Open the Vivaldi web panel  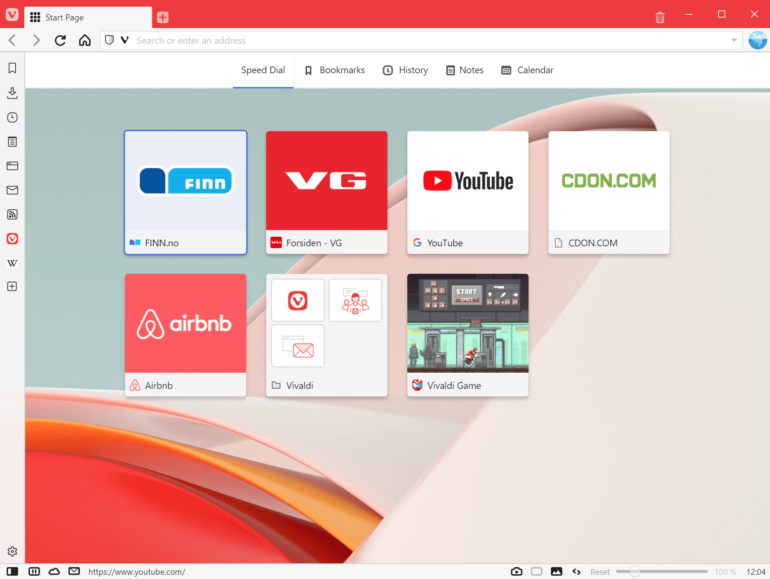(x=12, y=239)
